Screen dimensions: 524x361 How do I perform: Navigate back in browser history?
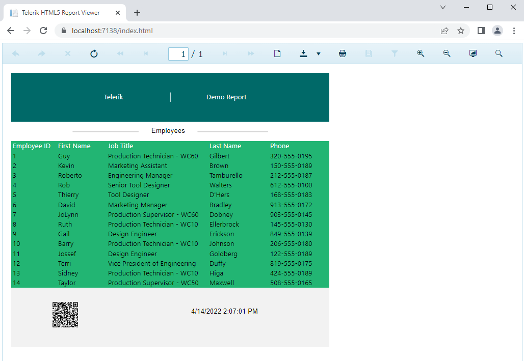coord(11,31)
